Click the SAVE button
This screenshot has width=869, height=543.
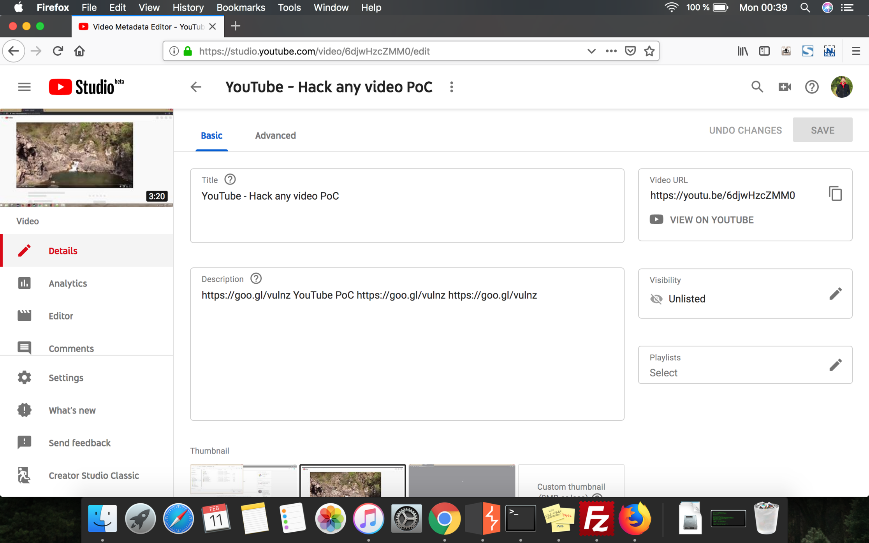[822, 130]
